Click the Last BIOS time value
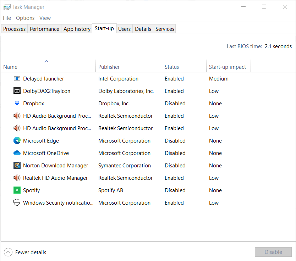This screenshot has width=296, height=261. tap(278, 46)
